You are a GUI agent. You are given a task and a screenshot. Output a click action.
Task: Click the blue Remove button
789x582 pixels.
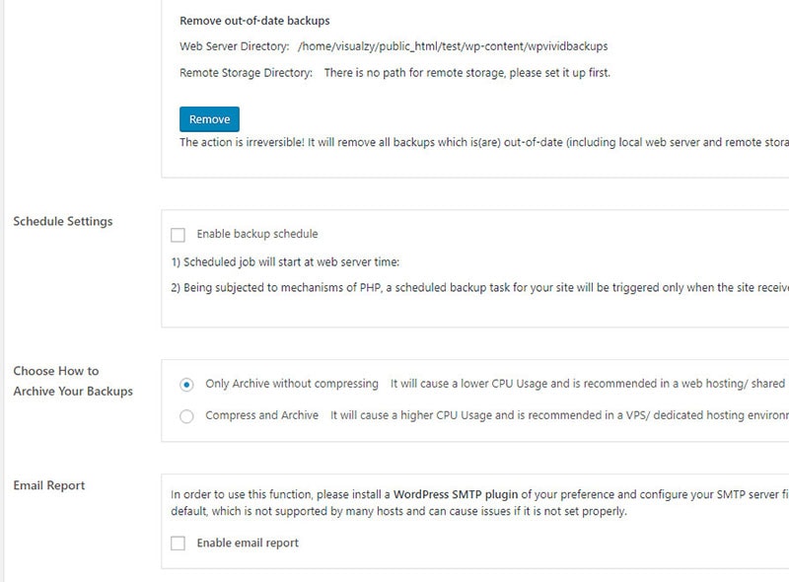(209, 119)
